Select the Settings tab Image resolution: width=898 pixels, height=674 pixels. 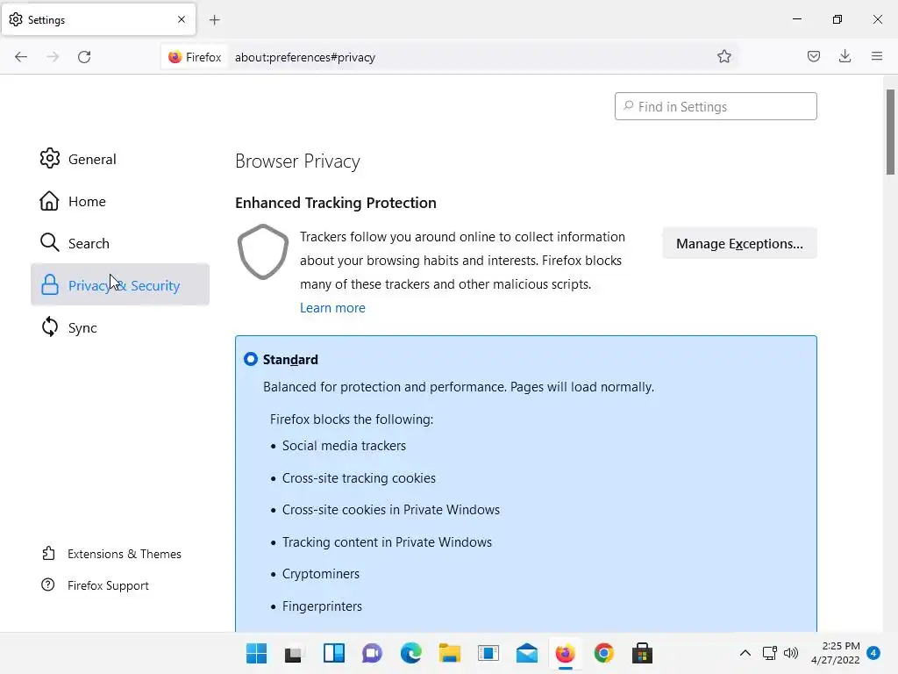[x=98, y=19]
